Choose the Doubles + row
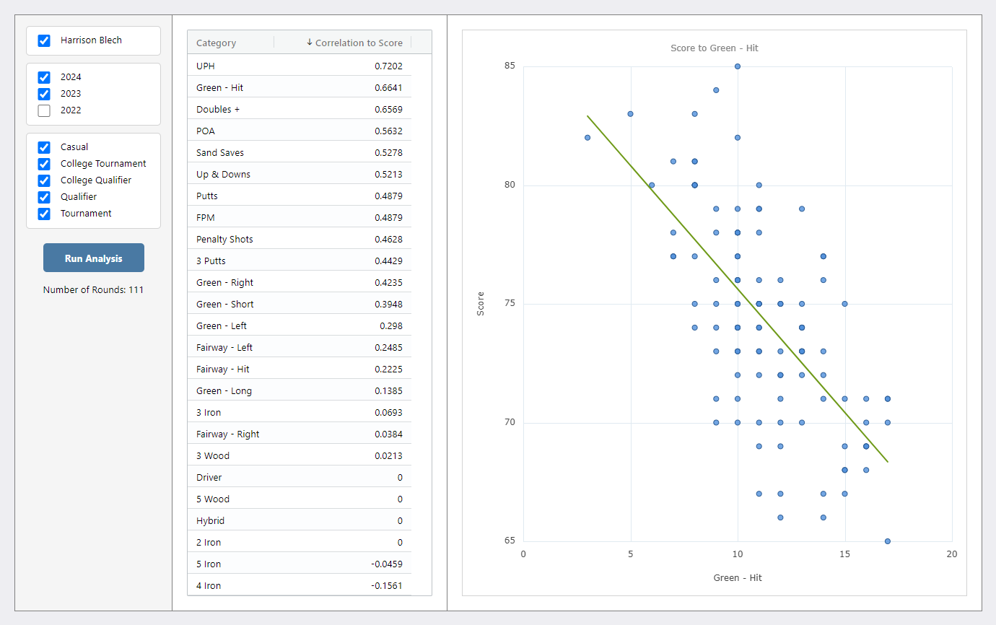This screenshot has height=625, width=996. (x=299, y=109)
